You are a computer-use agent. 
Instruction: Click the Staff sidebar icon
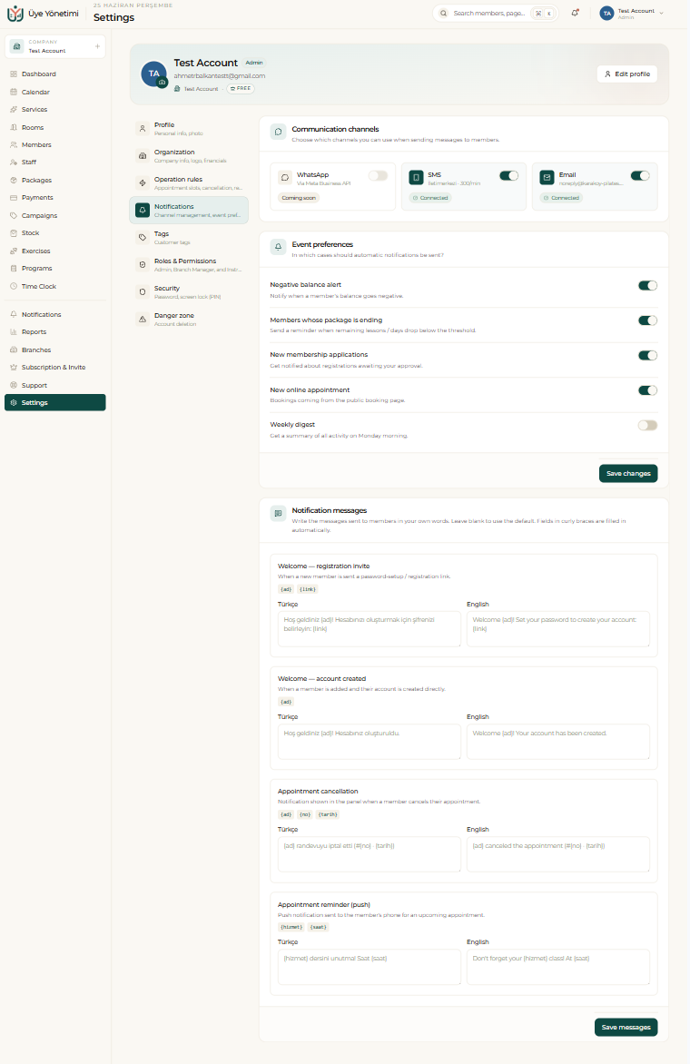(14, 163)
